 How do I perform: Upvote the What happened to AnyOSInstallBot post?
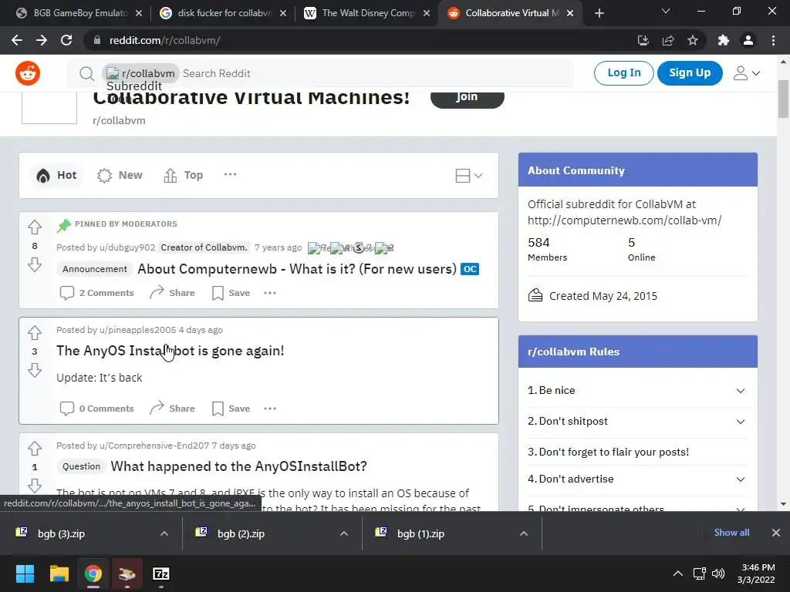34,448
